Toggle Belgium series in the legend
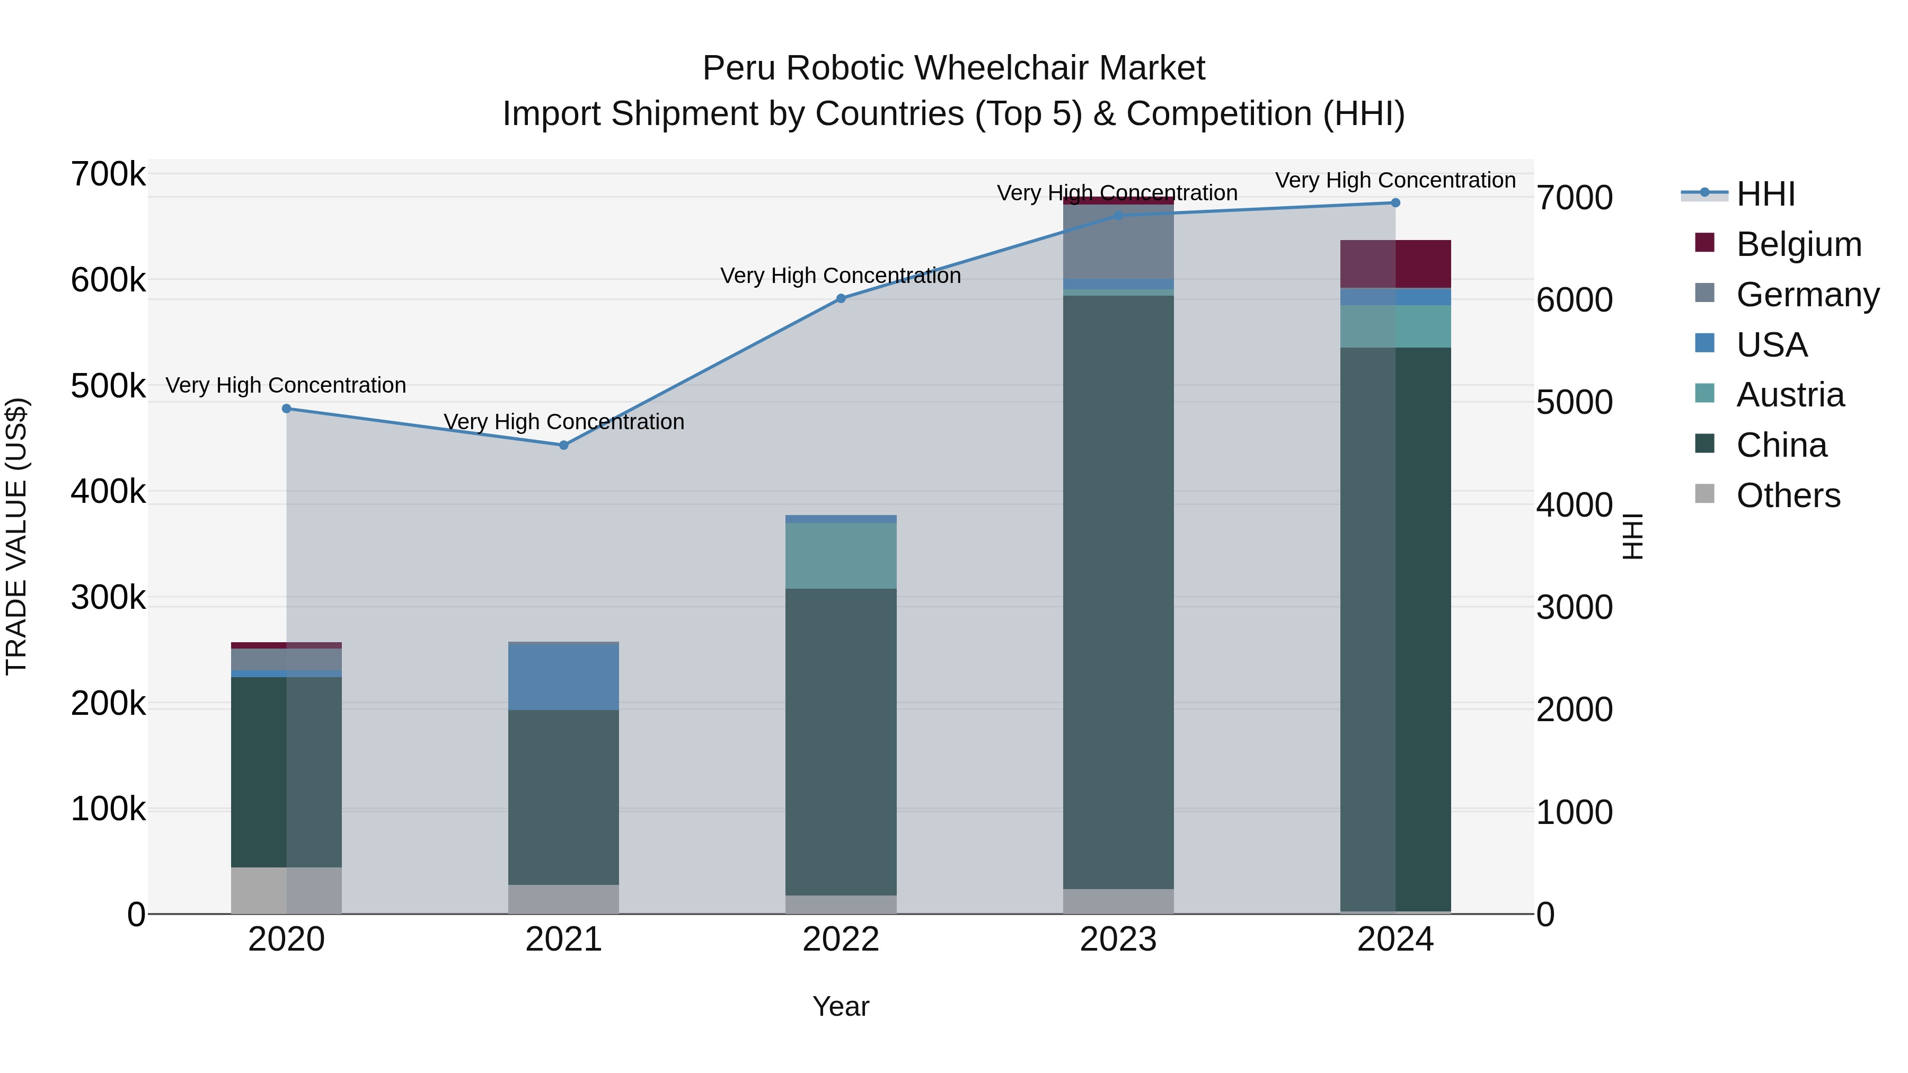Viewport: 1908px width, 1073px height. [x=1778, y=244]
